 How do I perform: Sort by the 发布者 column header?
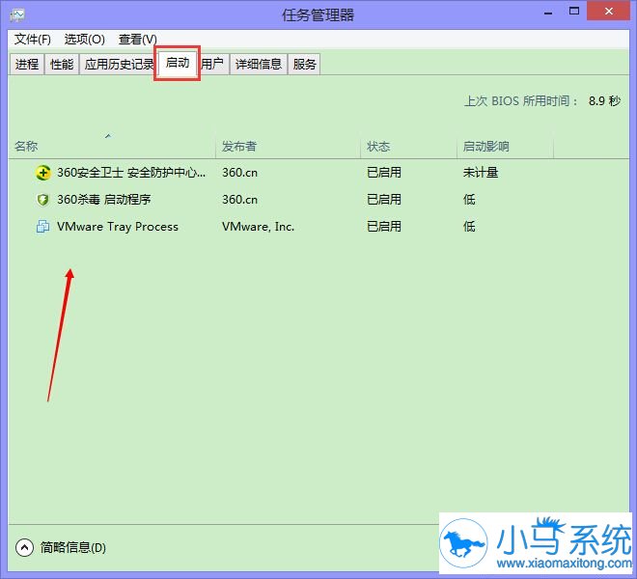[288, 147]
